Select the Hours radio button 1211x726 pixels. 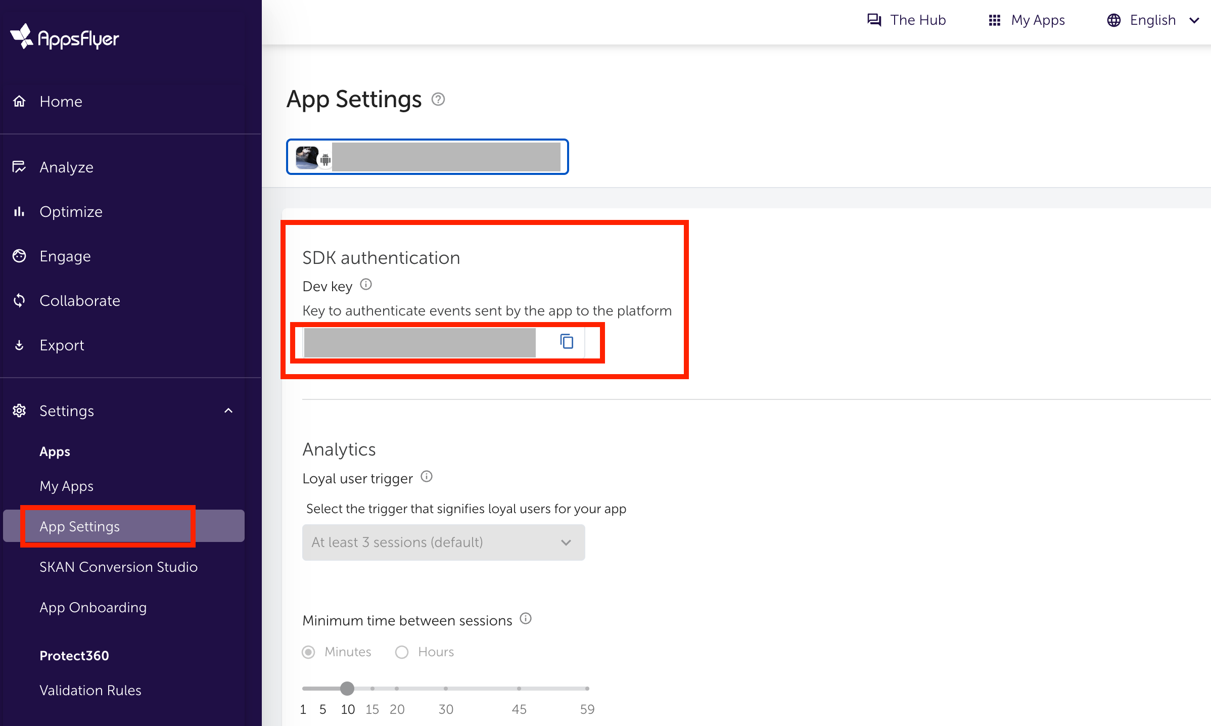402,652
